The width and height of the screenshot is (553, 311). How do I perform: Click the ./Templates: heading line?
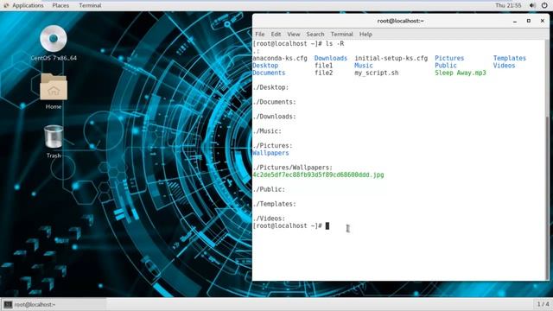pos(275,204)
